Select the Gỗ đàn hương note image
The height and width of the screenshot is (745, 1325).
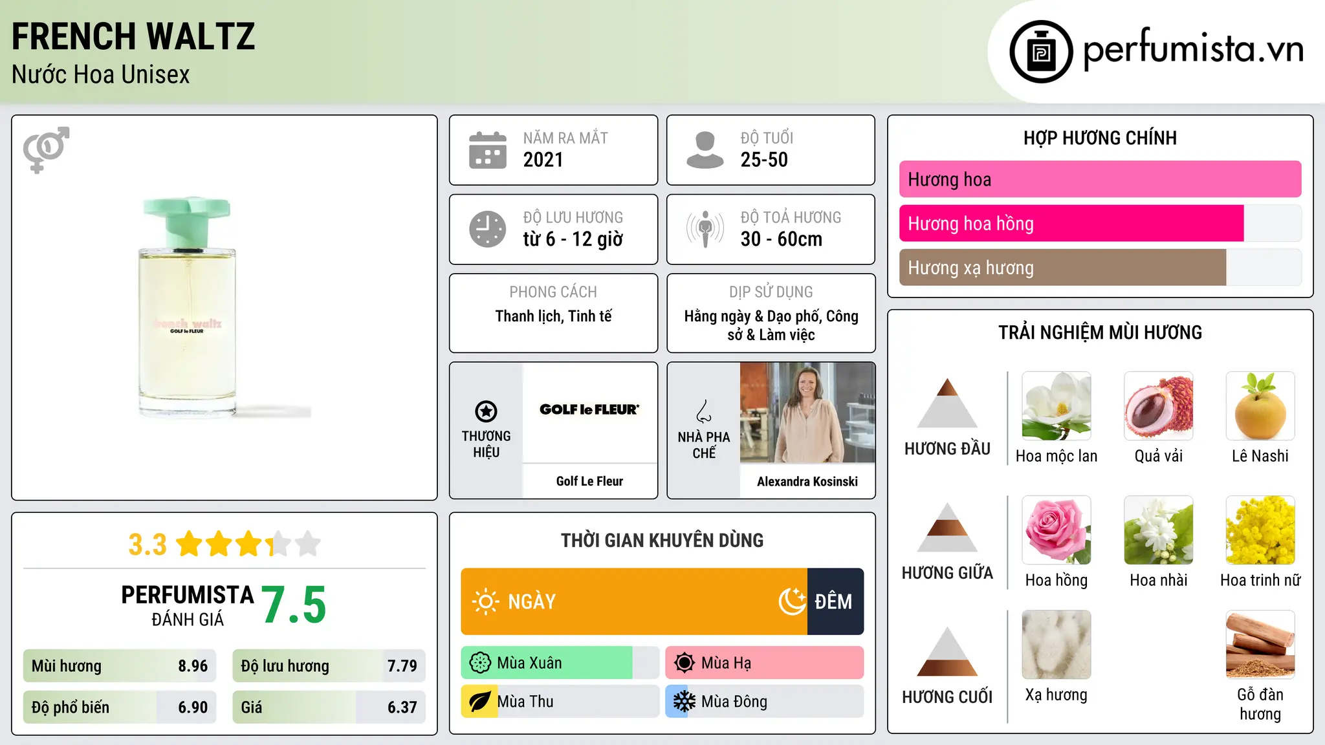(1260, 645)
